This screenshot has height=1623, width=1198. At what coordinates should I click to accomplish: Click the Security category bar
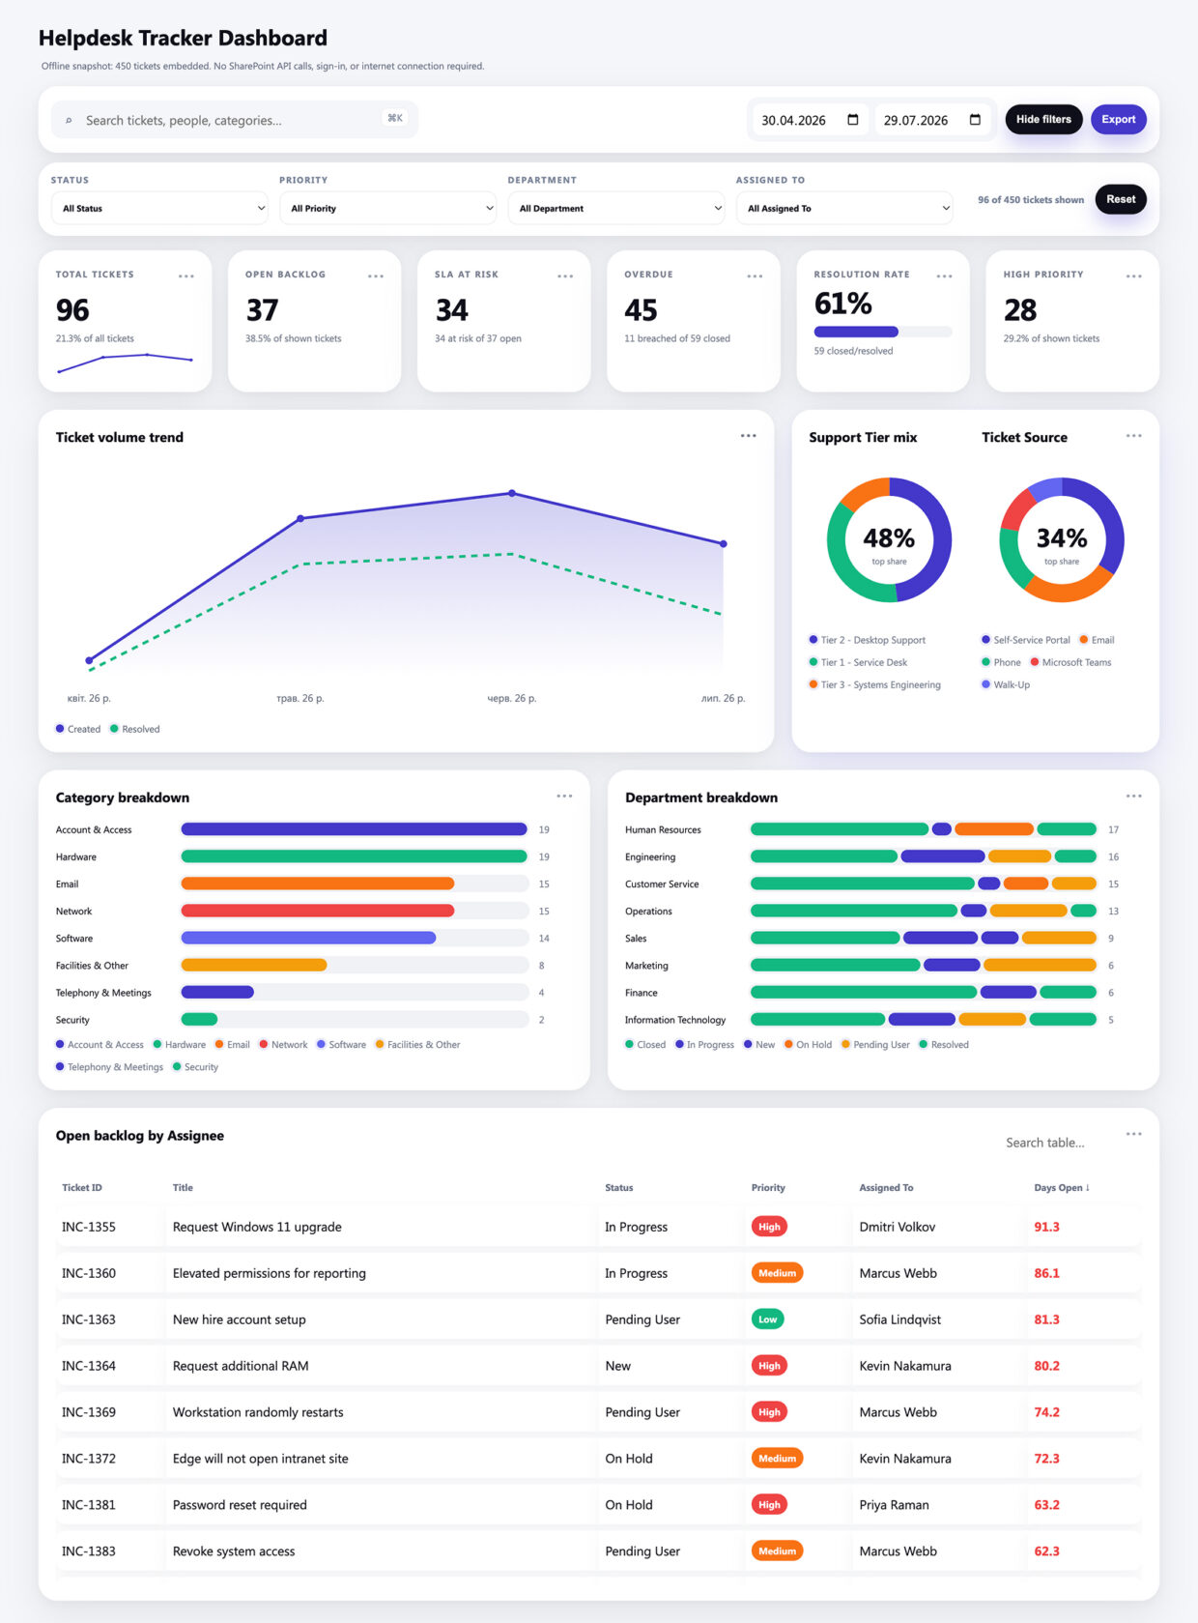point(200,1019)
